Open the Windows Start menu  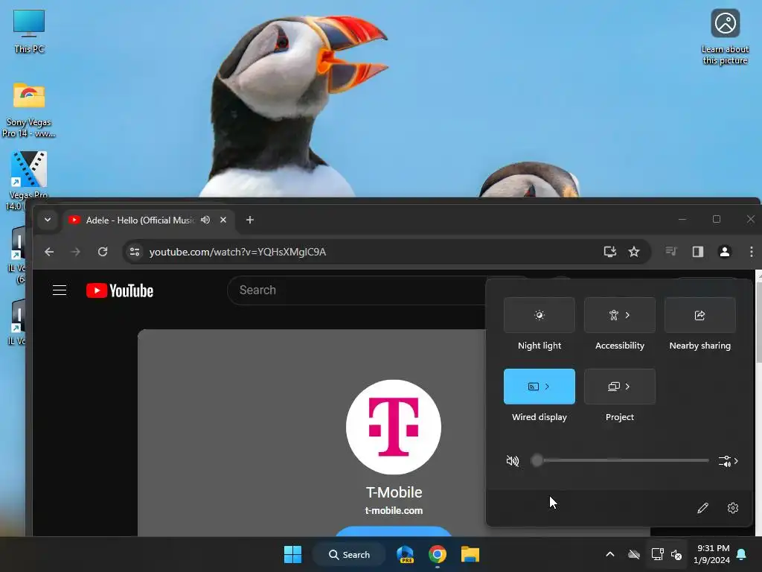click(x=292, y=554)
